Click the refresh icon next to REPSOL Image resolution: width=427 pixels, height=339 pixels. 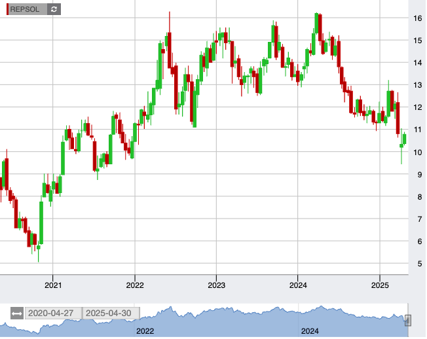54,9
